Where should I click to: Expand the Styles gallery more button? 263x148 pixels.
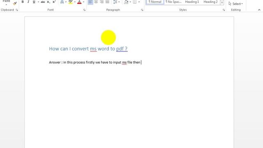pos(222,3)
